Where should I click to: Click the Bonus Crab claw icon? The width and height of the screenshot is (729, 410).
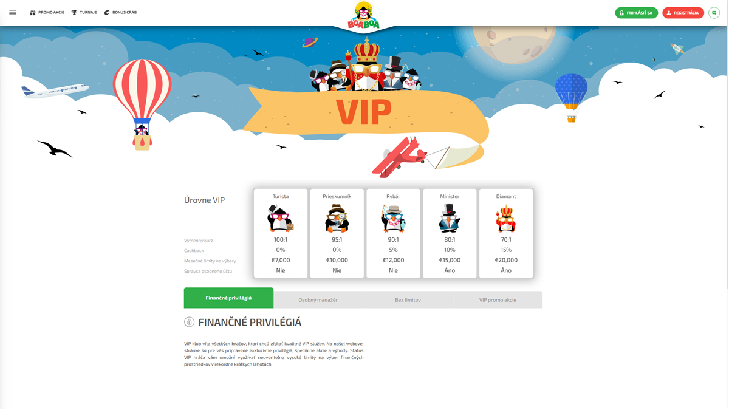(107, 12)
